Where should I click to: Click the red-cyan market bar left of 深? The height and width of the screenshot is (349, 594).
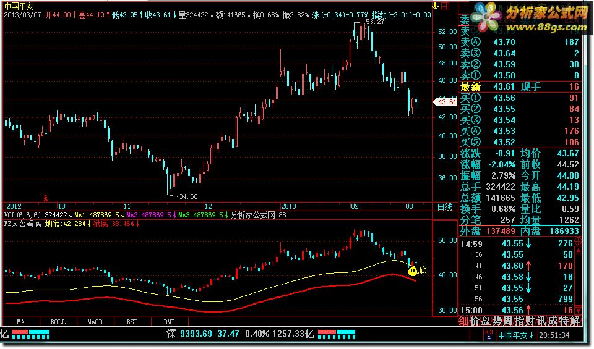[31, 334]
